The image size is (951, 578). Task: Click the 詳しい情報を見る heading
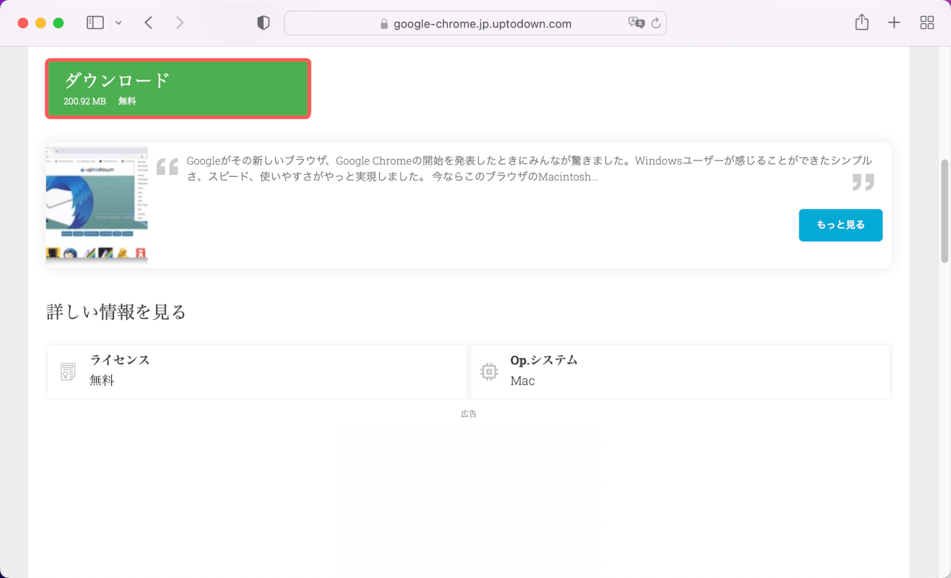pyautogui.click(x=116, y=312)
